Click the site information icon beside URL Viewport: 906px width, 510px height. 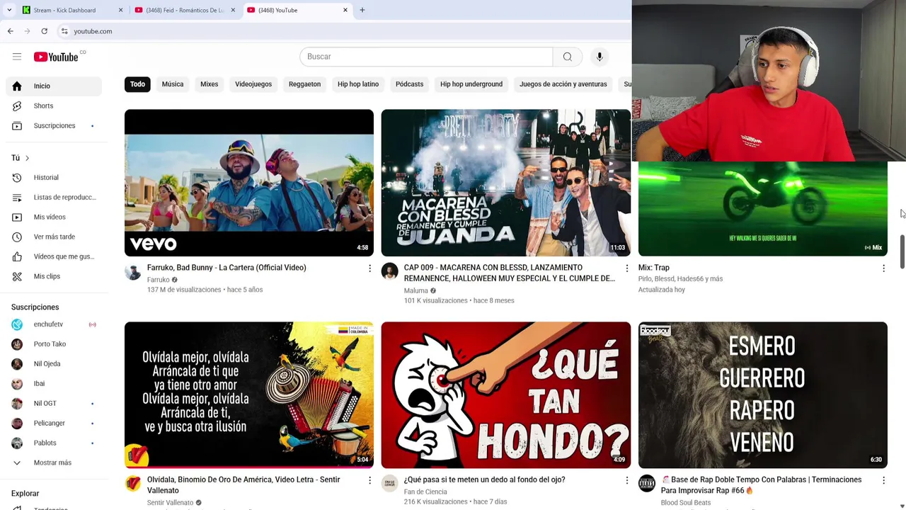(64, 31)
